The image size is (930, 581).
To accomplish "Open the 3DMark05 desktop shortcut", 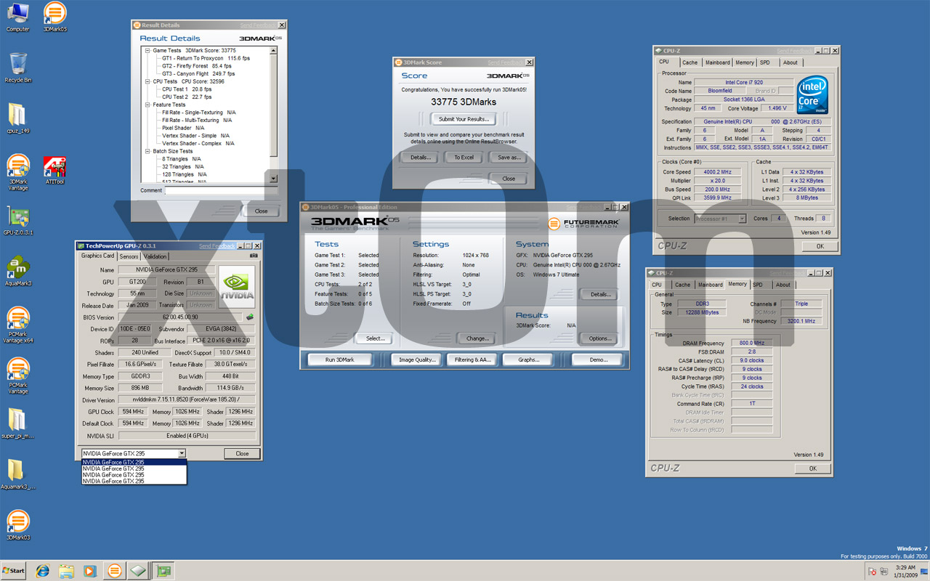I will coord(54,16).
